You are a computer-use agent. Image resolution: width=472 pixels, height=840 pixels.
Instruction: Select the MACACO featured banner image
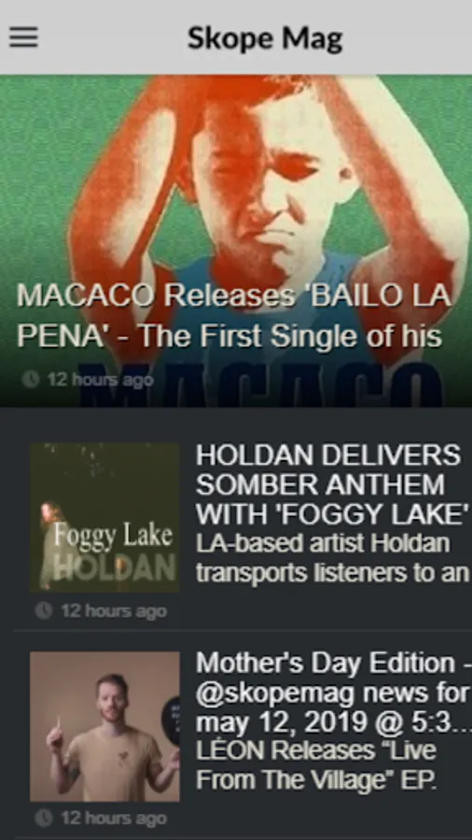point(236,241)
